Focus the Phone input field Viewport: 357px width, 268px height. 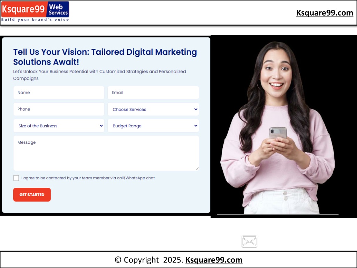click(x=59, y=109)
